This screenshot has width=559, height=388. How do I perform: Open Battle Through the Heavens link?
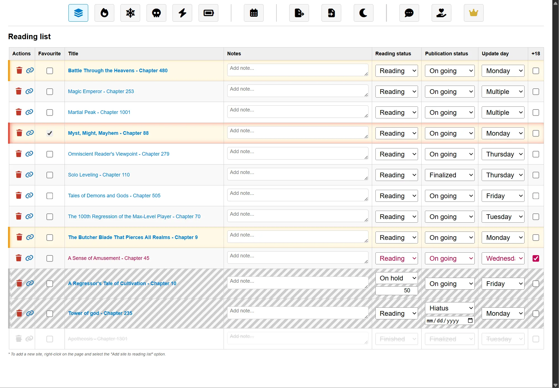118,71
